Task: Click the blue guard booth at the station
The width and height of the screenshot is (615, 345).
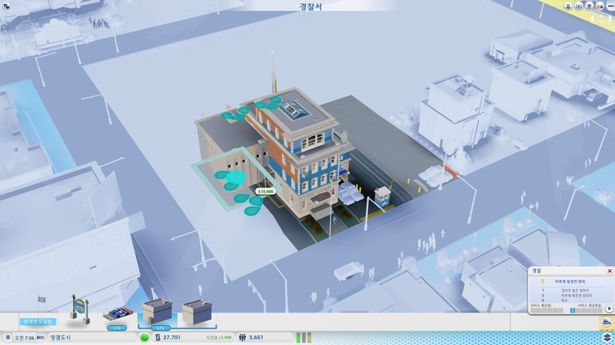Action: pos(383,197)
